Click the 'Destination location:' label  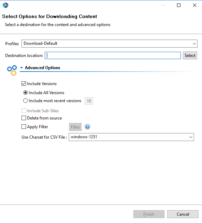click(x=24, y=56)
